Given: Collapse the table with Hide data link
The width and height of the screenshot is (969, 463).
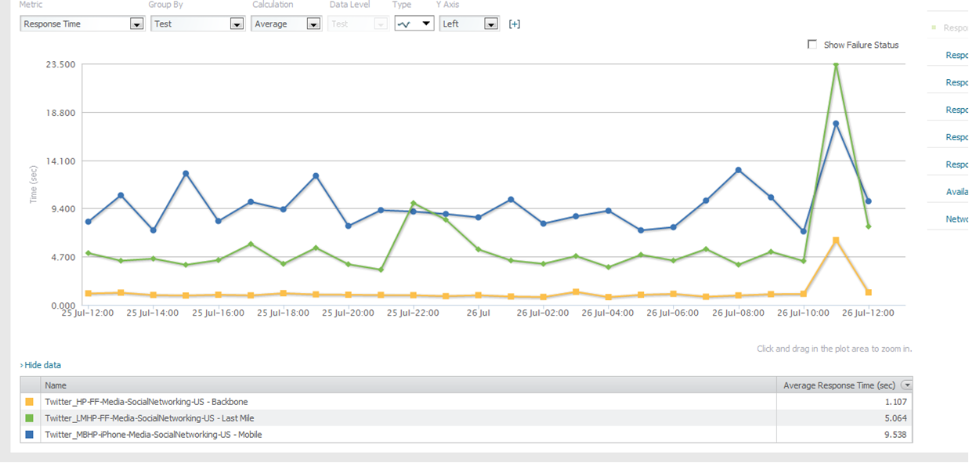Looking at the screenshot, I should point(42,365).
